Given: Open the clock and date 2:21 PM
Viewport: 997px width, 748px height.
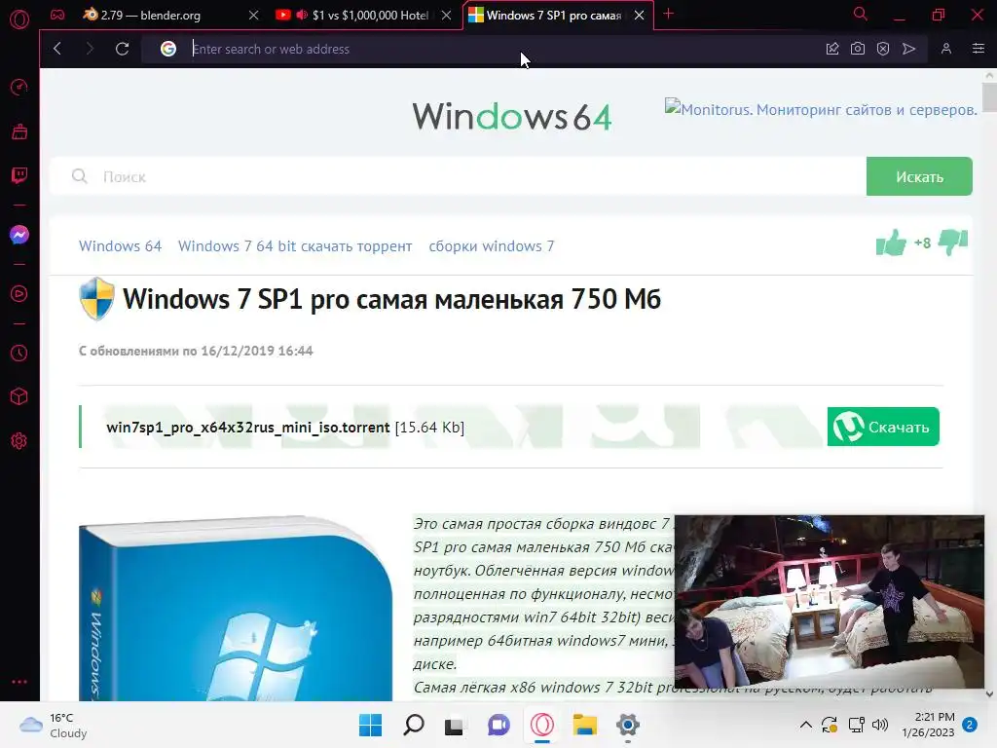Looking at the screenshot, I should point(928,725).
